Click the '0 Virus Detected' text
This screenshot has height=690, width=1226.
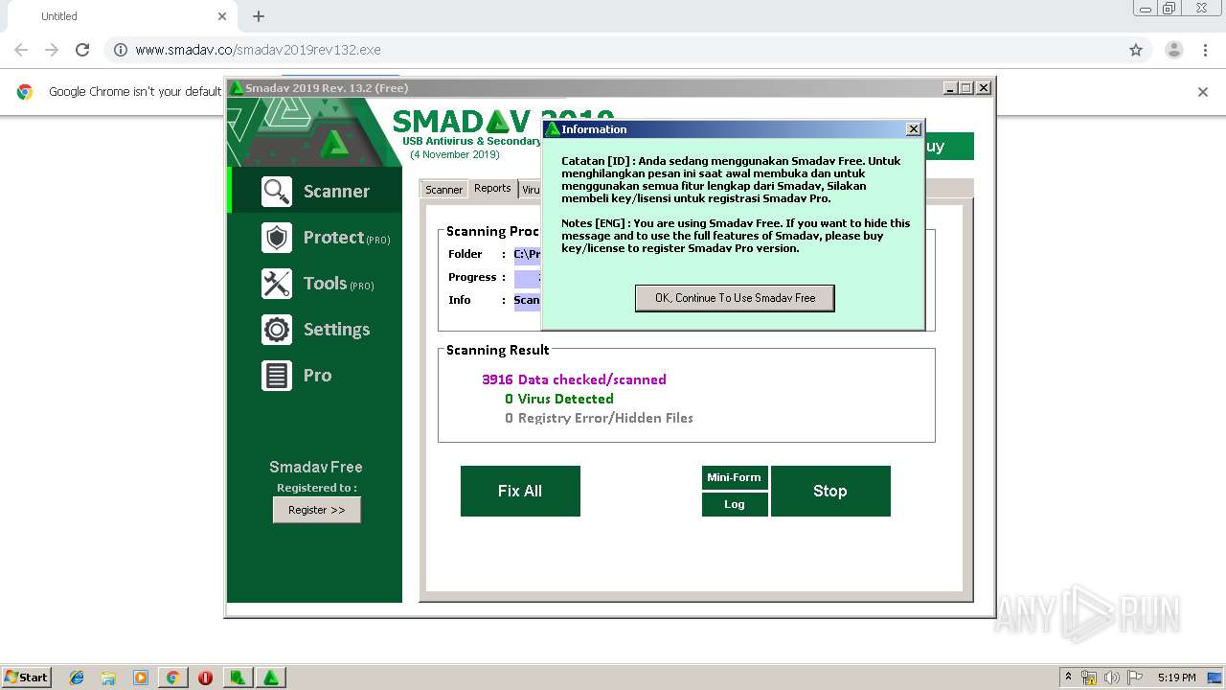pyautogui.click(x=559, y=399)
